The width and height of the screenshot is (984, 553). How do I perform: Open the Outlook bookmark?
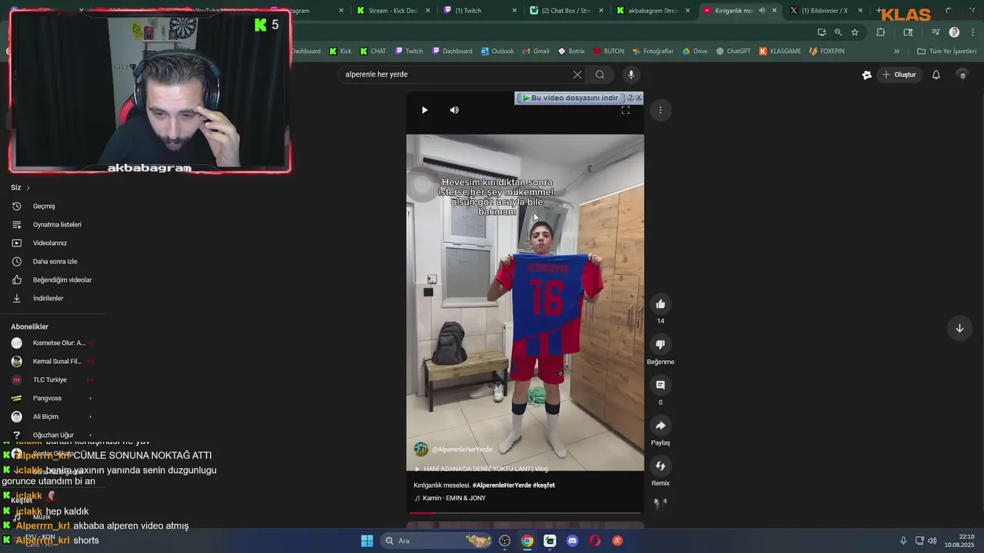pyautogui.click(x=497, y=51)
